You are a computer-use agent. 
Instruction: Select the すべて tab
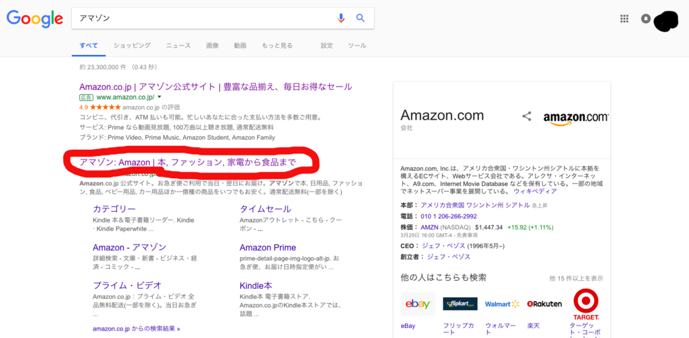coord(88,46)
